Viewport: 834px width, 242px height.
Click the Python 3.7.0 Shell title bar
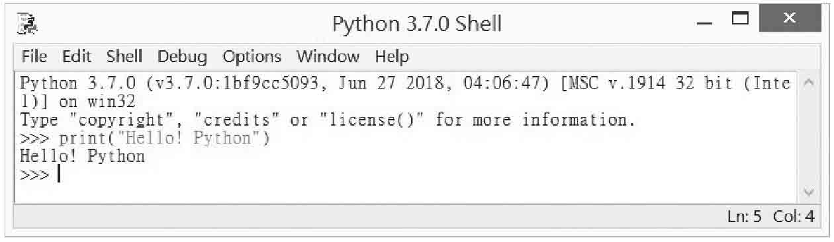417,24
